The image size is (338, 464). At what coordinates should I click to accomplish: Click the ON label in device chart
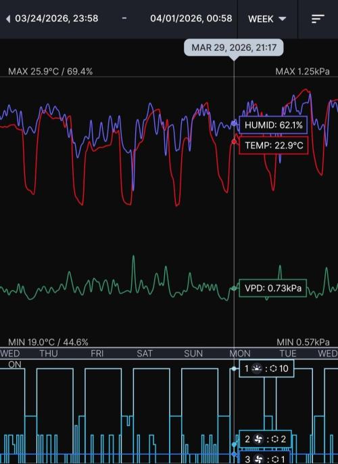(x=15, y=364)
